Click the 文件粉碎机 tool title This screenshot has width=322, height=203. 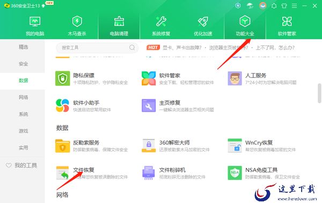[x=172, y=170]
